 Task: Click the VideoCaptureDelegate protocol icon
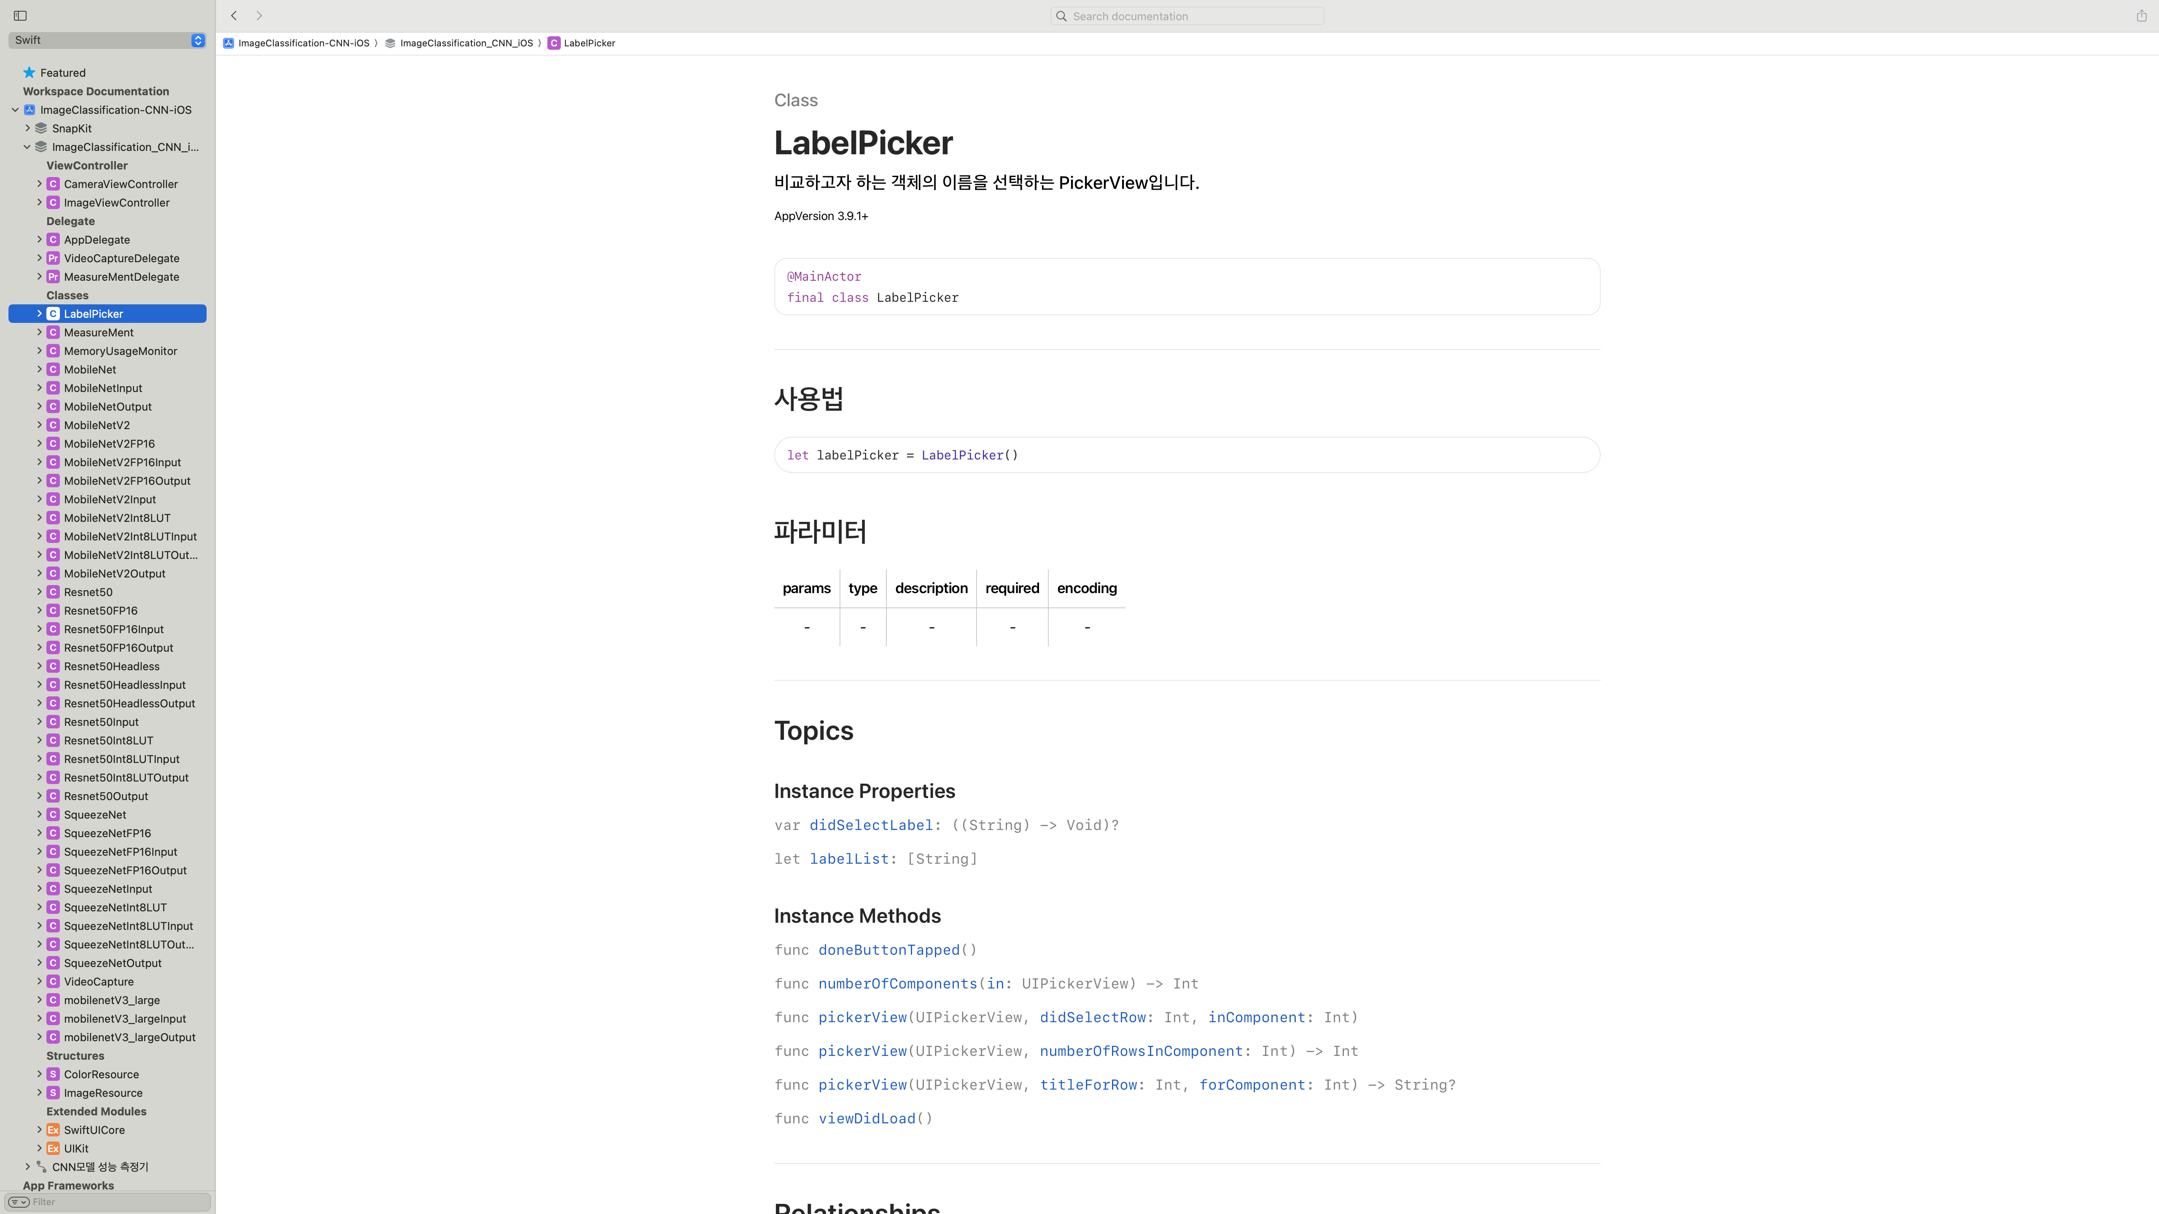coord(53,258)
